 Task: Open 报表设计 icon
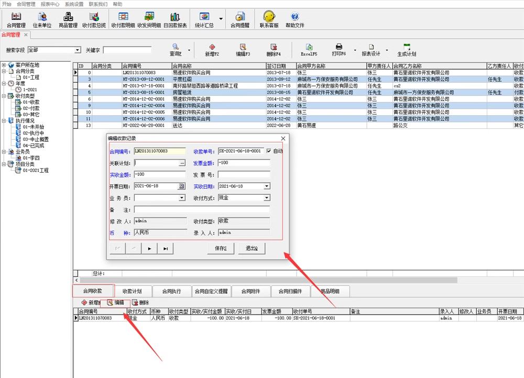point(371,50)
